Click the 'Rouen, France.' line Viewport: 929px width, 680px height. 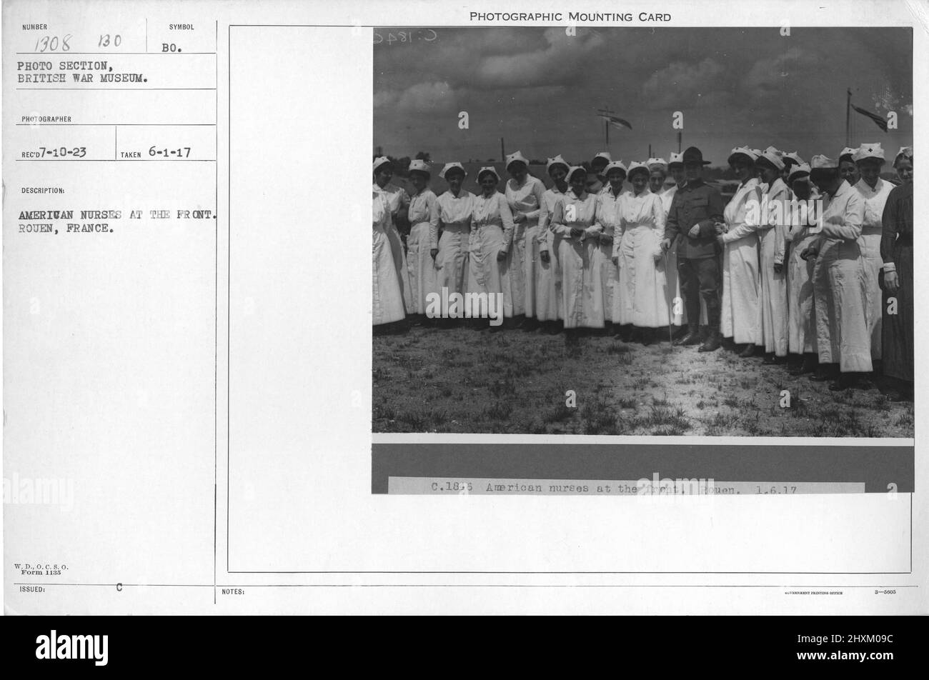[x=65, y=230]
